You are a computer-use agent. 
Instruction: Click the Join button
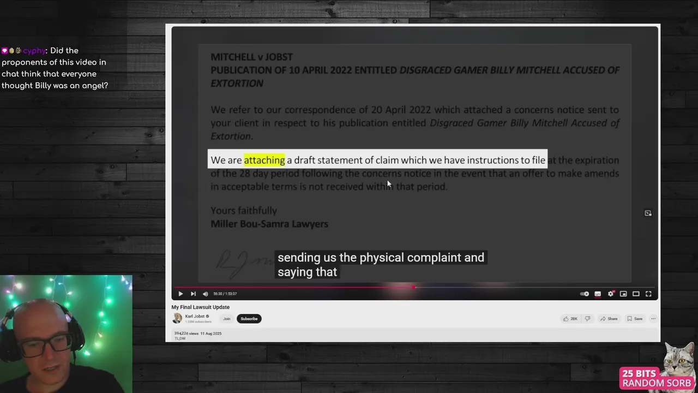pyautogui.click(x=226, y=319)
